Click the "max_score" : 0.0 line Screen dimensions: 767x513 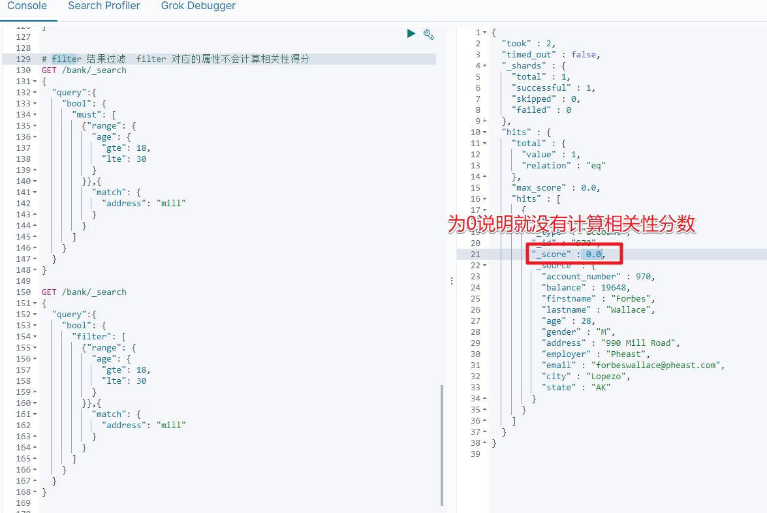[556, 188]
